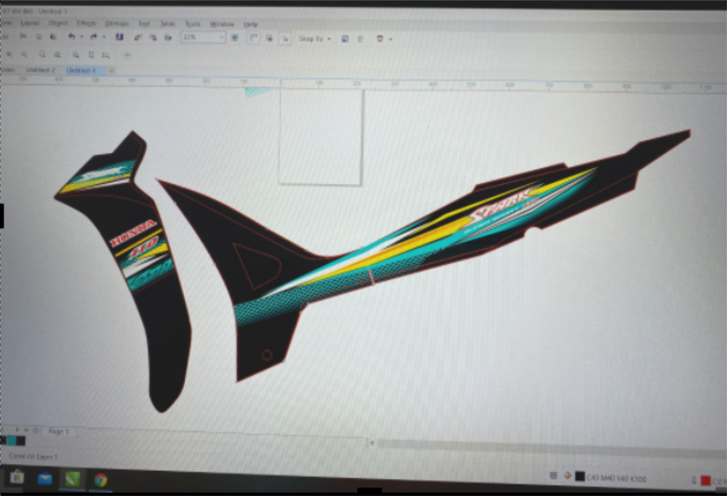Click the Add page icon beside Page 1

pos(35,430)
